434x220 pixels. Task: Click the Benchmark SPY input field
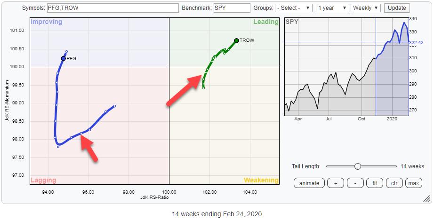[232, 8]
